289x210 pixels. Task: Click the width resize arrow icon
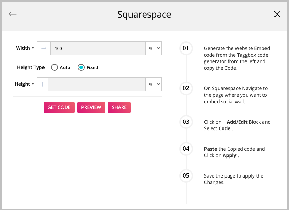pos(44,48)
